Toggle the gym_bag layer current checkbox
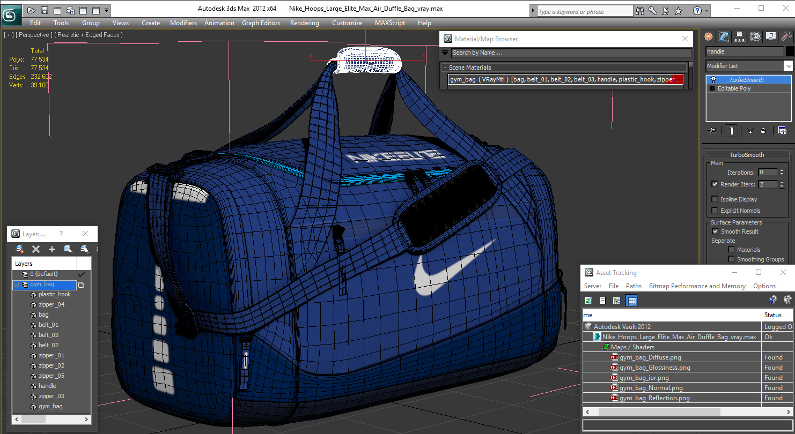 (81, 285)
